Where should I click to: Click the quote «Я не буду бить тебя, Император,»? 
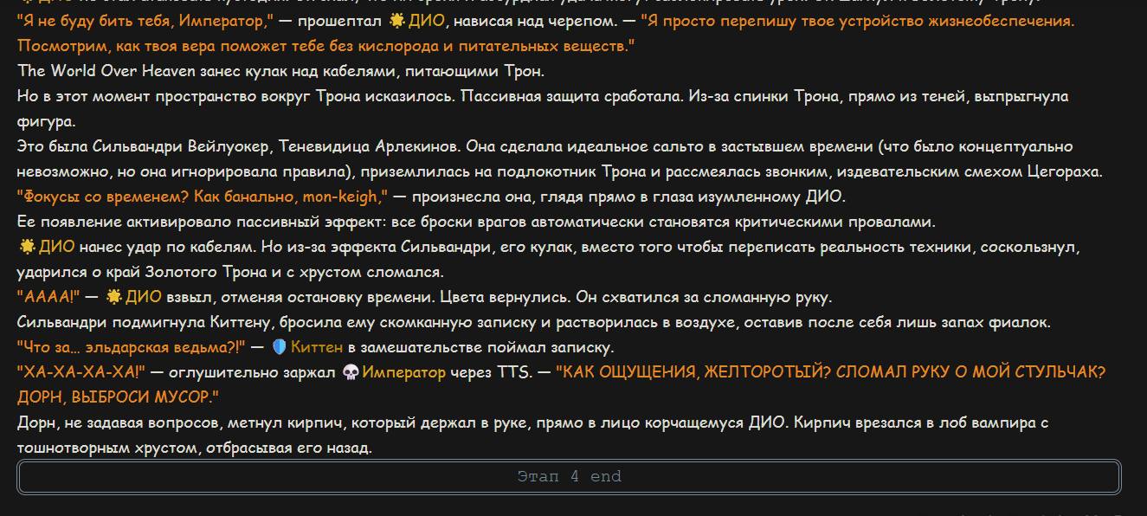145,20
